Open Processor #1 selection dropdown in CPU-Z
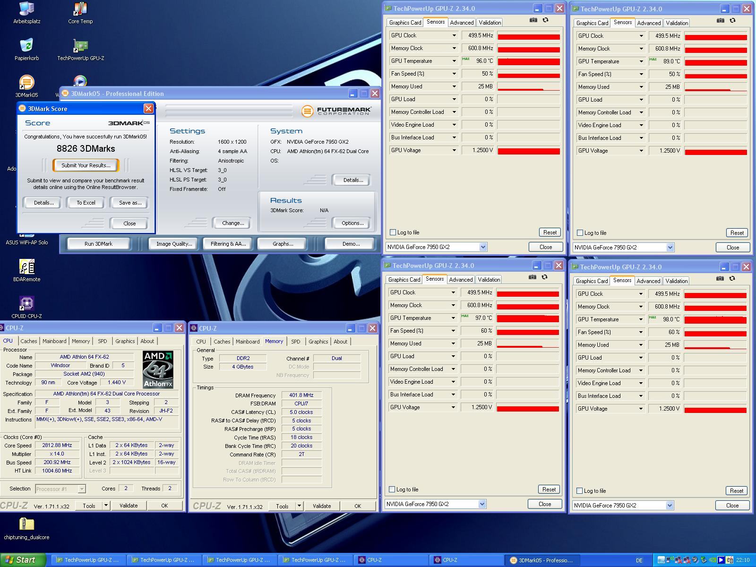Viewport: 756px width, 567px height. (60, 489)
